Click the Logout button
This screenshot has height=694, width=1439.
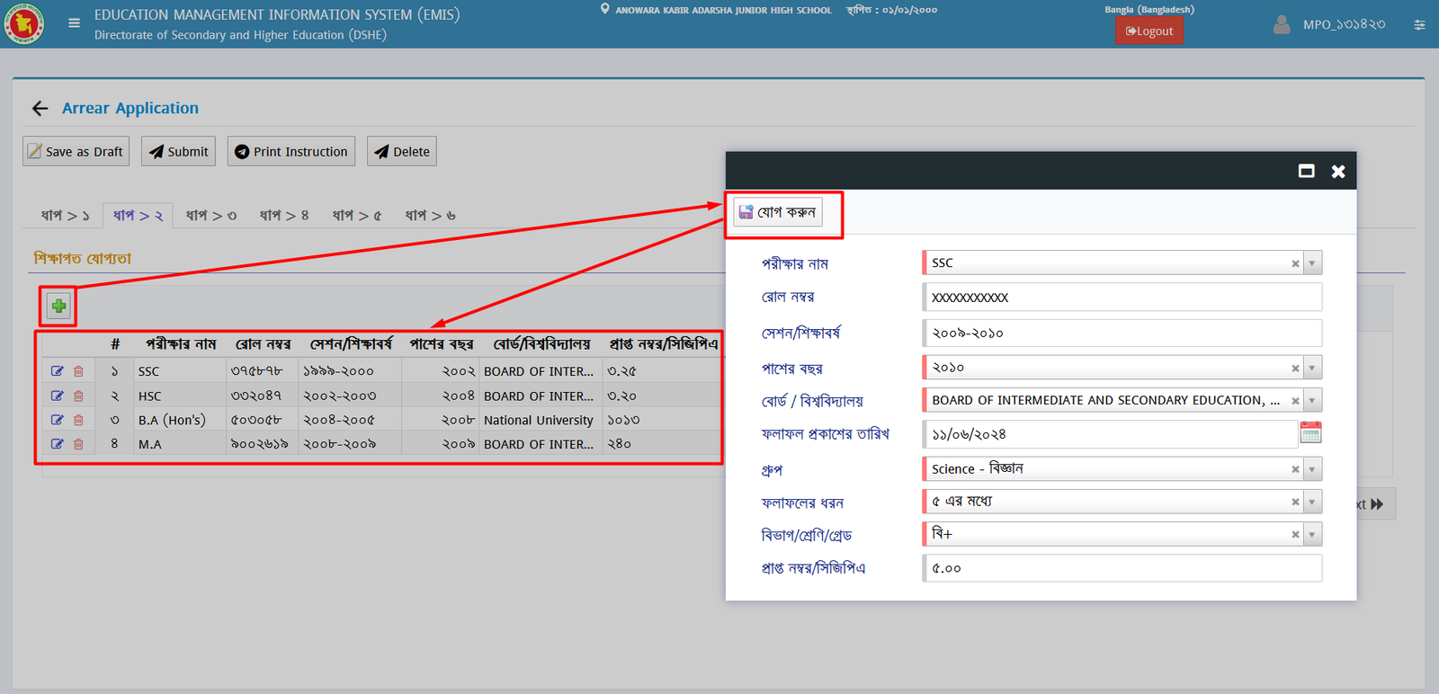tap(1149, 31)
